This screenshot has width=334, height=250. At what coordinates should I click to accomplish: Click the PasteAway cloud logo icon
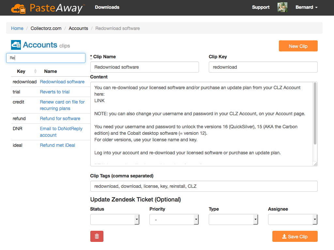[x=18, y=9]
